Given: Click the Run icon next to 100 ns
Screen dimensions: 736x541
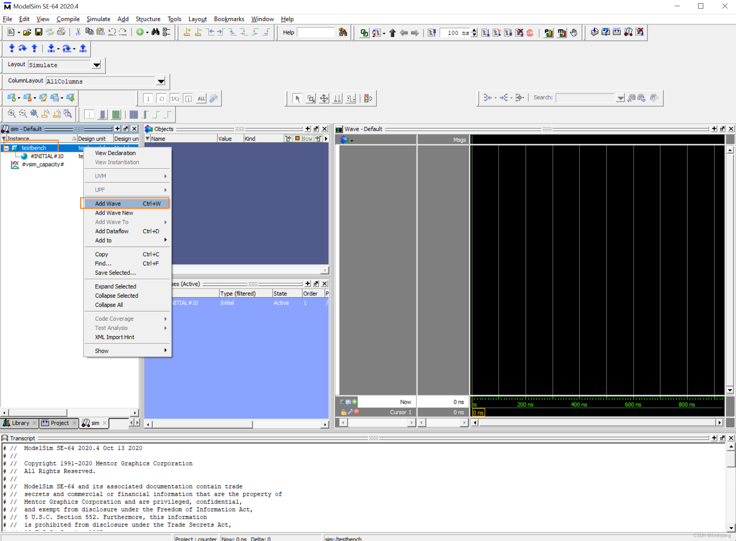Looking at the screenshot, I should pos(486,33).
